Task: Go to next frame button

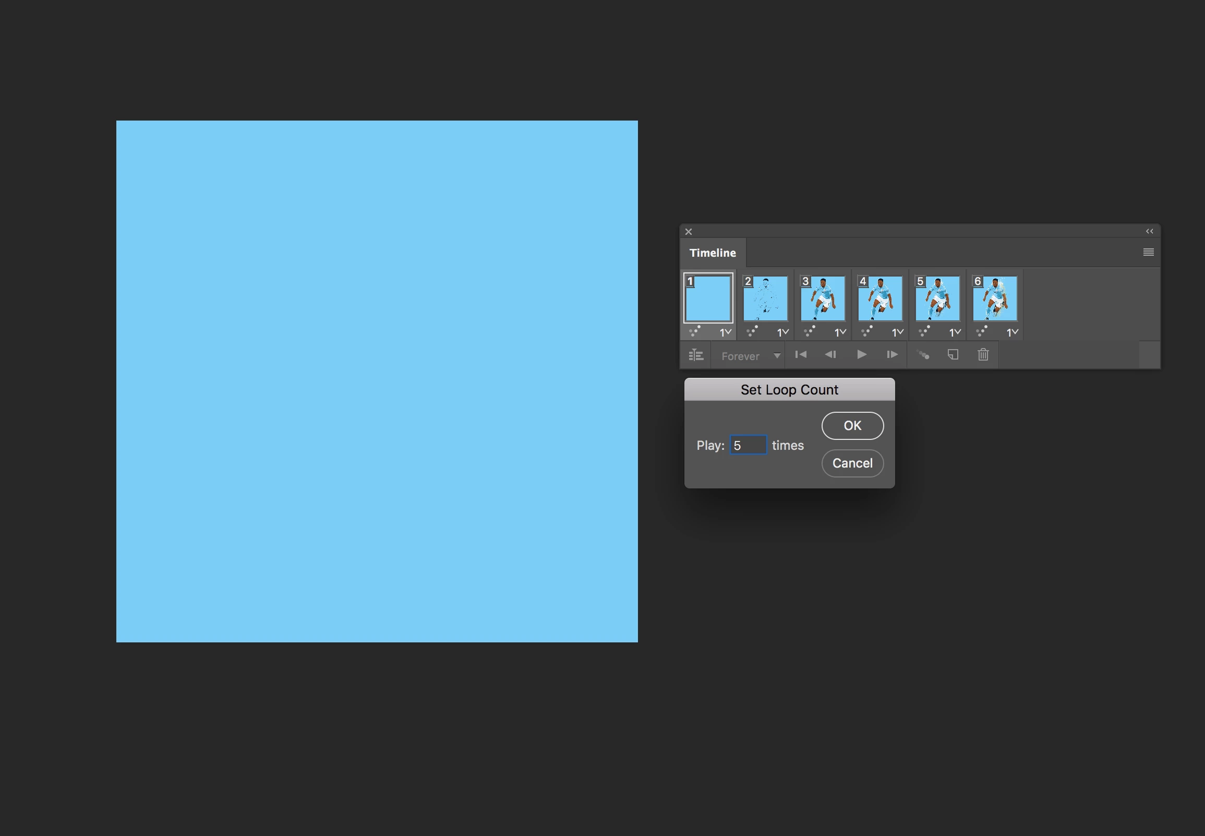Action: coord(892,355)
